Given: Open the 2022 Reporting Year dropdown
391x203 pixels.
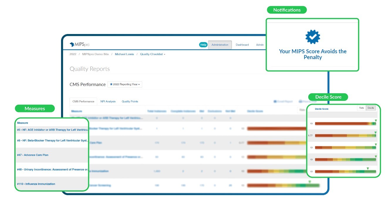Looking at the screenshot, I should pyautogui.click(x=125, y=84).
